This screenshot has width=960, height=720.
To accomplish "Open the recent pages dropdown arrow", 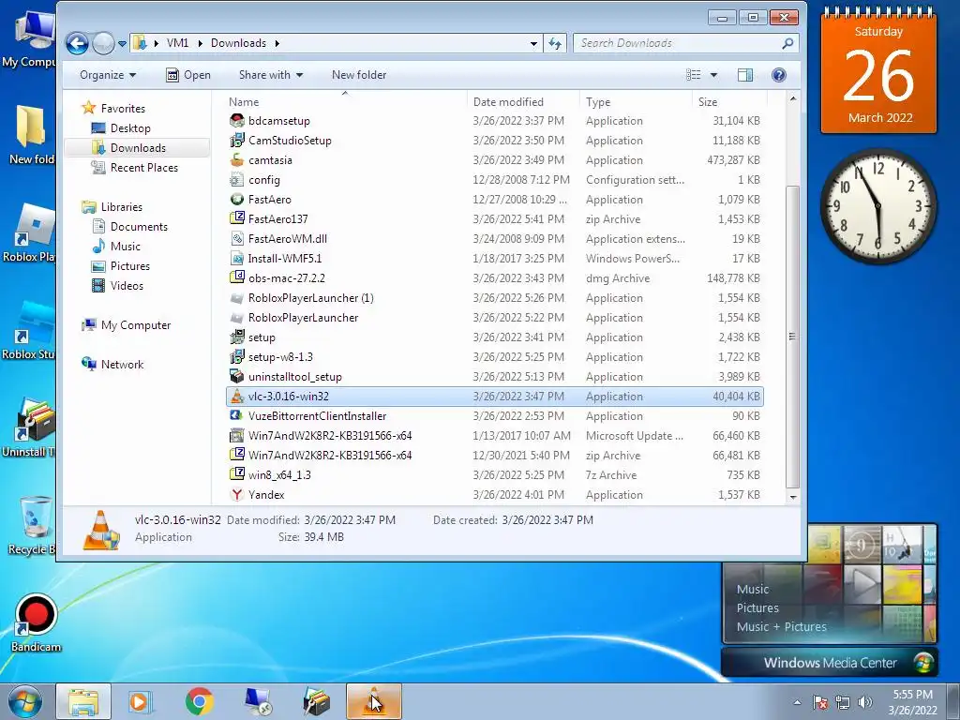I will [122, 43].
